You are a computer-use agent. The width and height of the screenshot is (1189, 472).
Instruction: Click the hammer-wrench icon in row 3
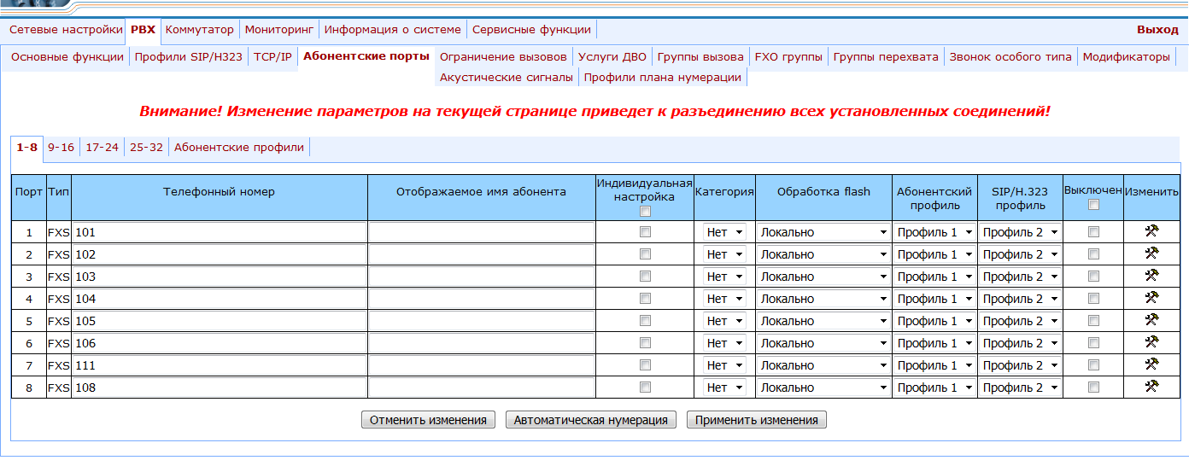(x=1151, y=276)
